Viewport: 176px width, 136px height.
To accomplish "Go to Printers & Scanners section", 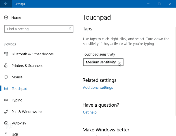I will 27,66.
